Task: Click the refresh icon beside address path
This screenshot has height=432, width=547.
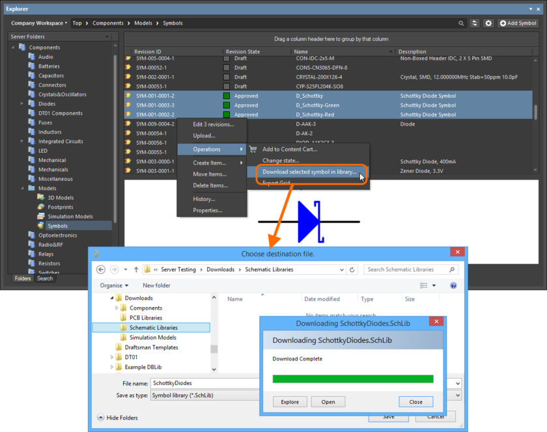Action: [x=352, y=269]
